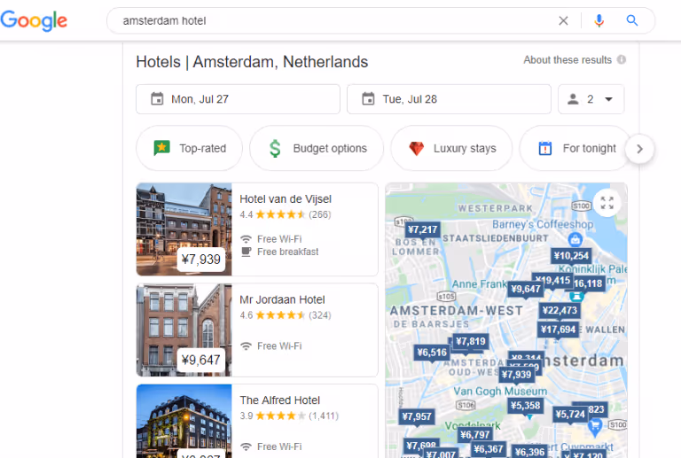Click ¥6,797 price marker on map
Image resolution: width=681 pixels, height=458 pixels.
474,435
